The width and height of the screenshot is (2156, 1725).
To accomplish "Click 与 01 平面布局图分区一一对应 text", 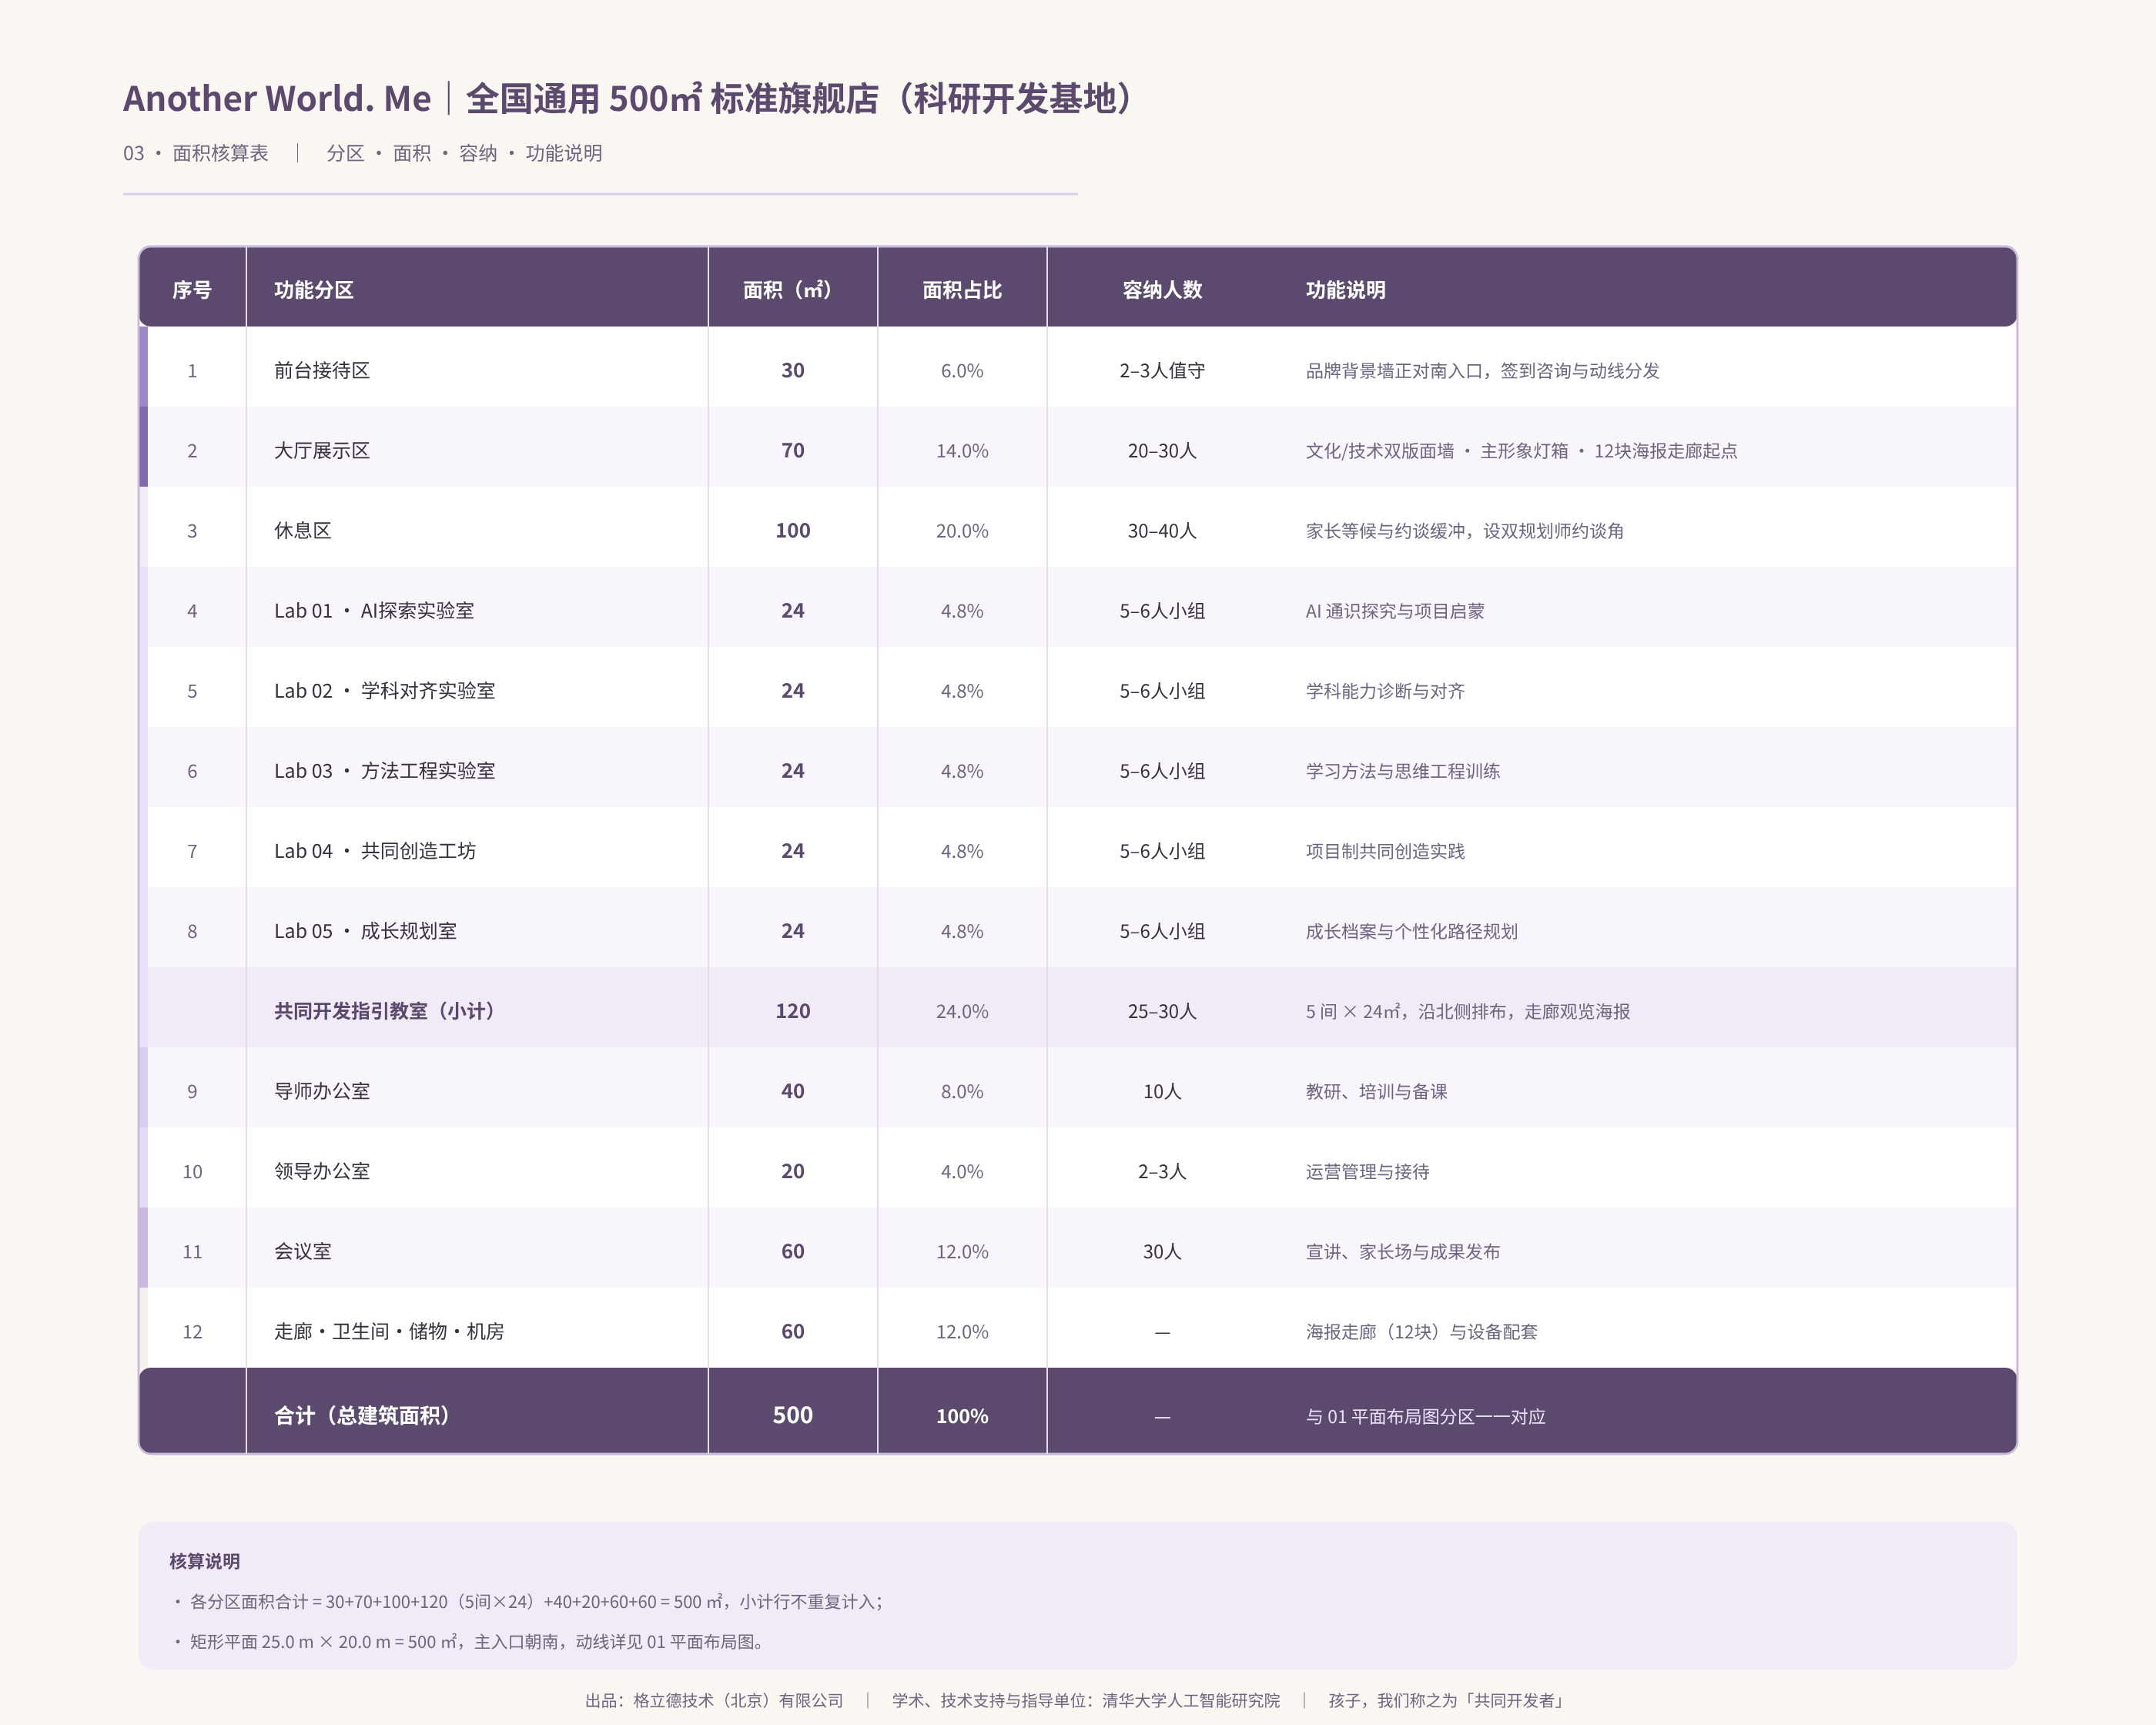I will coord(1426,1416).
